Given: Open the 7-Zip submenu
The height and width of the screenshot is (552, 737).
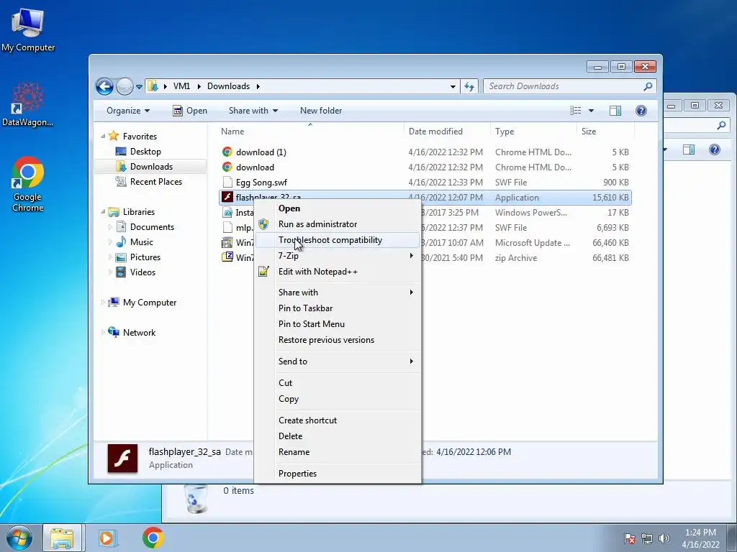Looking at the screenshot, I should [x=338, y=256].
